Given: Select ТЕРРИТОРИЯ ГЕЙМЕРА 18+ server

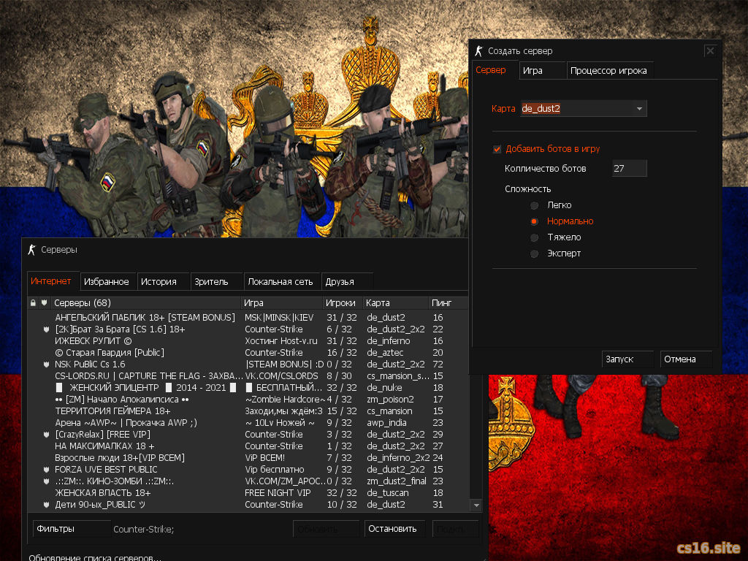Looking at the screenshot, I should [x=248, y=411].
